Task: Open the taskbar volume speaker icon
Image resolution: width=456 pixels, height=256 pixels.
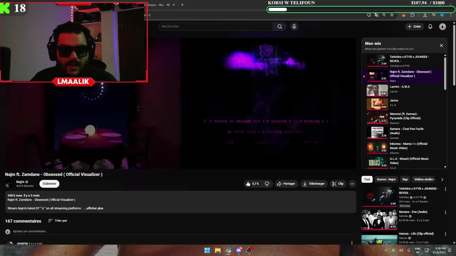Action: 401,250
